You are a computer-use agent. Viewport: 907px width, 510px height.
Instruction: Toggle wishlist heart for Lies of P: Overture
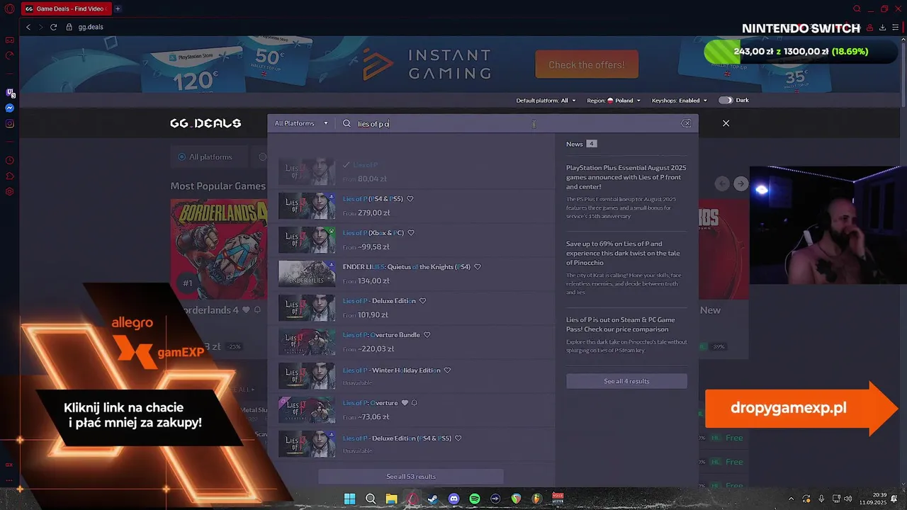[x=405, y=403]
